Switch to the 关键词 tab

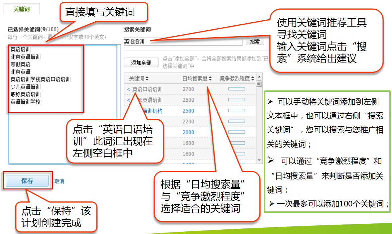click(21, 8)
